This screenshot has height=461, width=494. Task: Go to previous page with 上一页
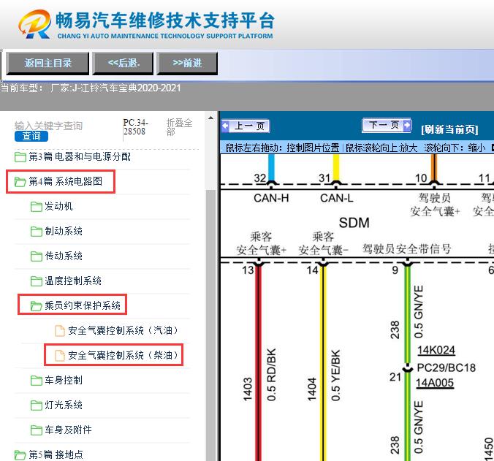point(246,126)
